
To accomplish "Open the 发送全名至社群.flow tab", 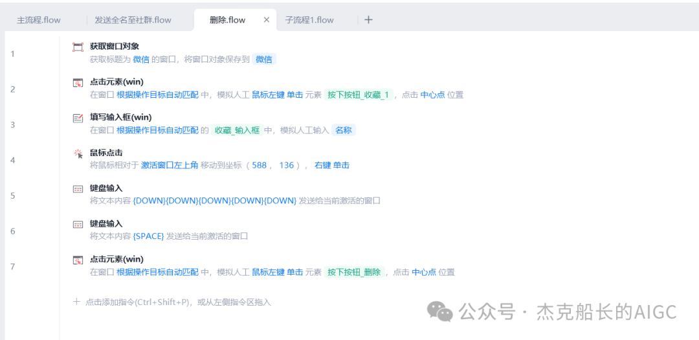I will pyautogui.click(x=133, y=19).
